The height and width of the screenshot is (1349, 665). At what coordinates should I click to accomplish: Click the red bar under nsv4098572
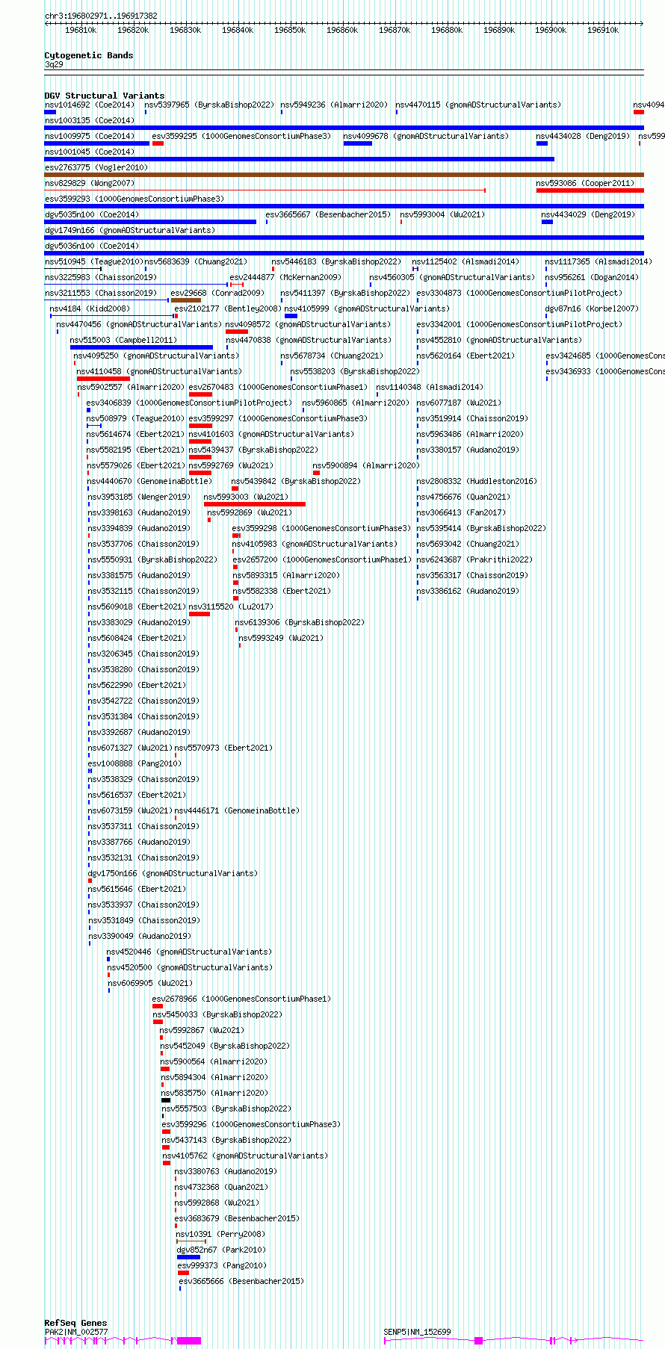click(x=237, y=332)
